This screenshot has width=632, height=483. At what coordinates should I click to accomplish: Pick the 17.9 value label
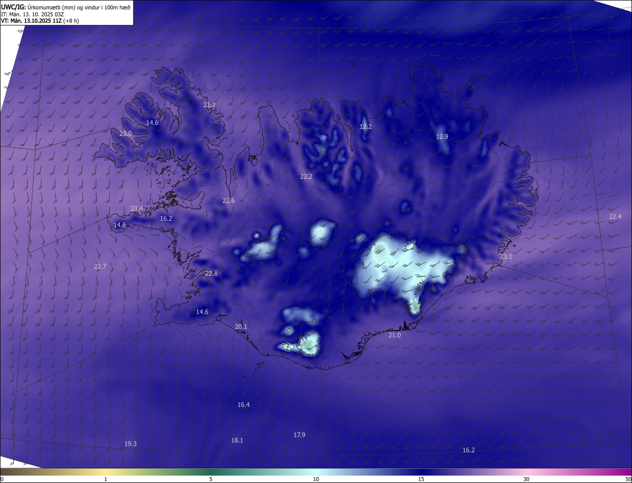299,435
